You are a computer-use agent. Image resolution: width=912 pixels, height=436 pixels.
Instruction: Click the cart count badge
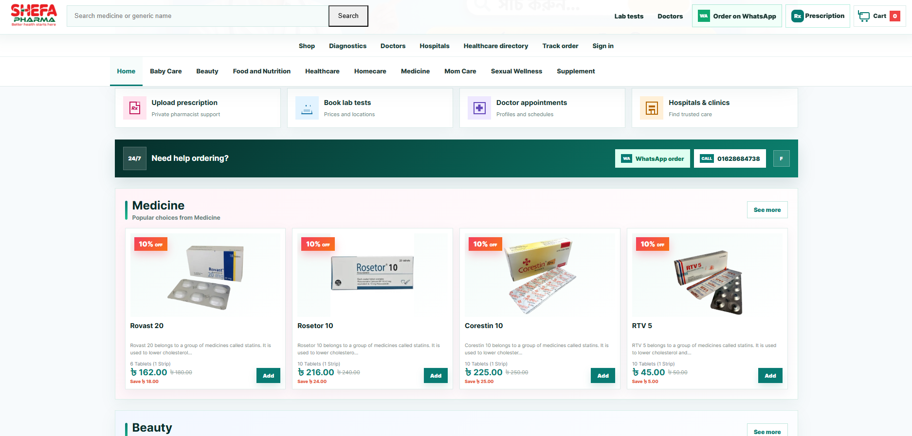point(894,16)
